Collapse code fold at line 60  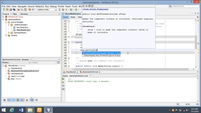click(x=69, y=42)
